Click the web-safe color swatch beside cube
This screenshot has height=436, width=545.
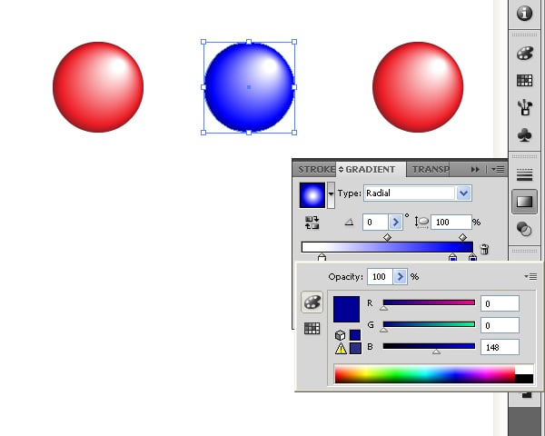355,335
